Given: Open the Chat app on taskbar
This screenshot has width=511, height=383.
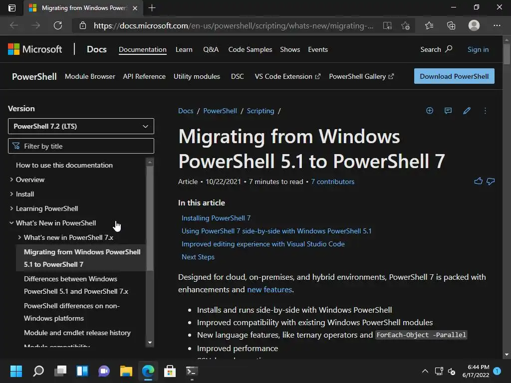Looking at the screenshot, I should coord(104,371).
